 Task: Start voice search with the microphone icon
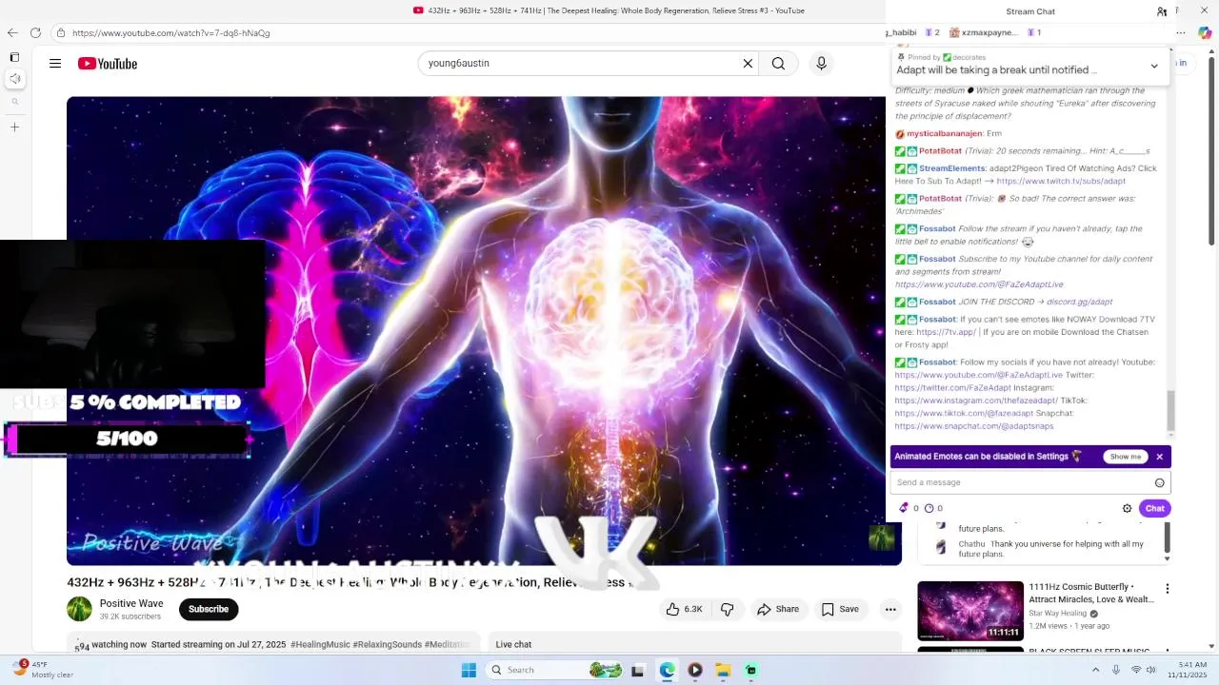(821, 64)
